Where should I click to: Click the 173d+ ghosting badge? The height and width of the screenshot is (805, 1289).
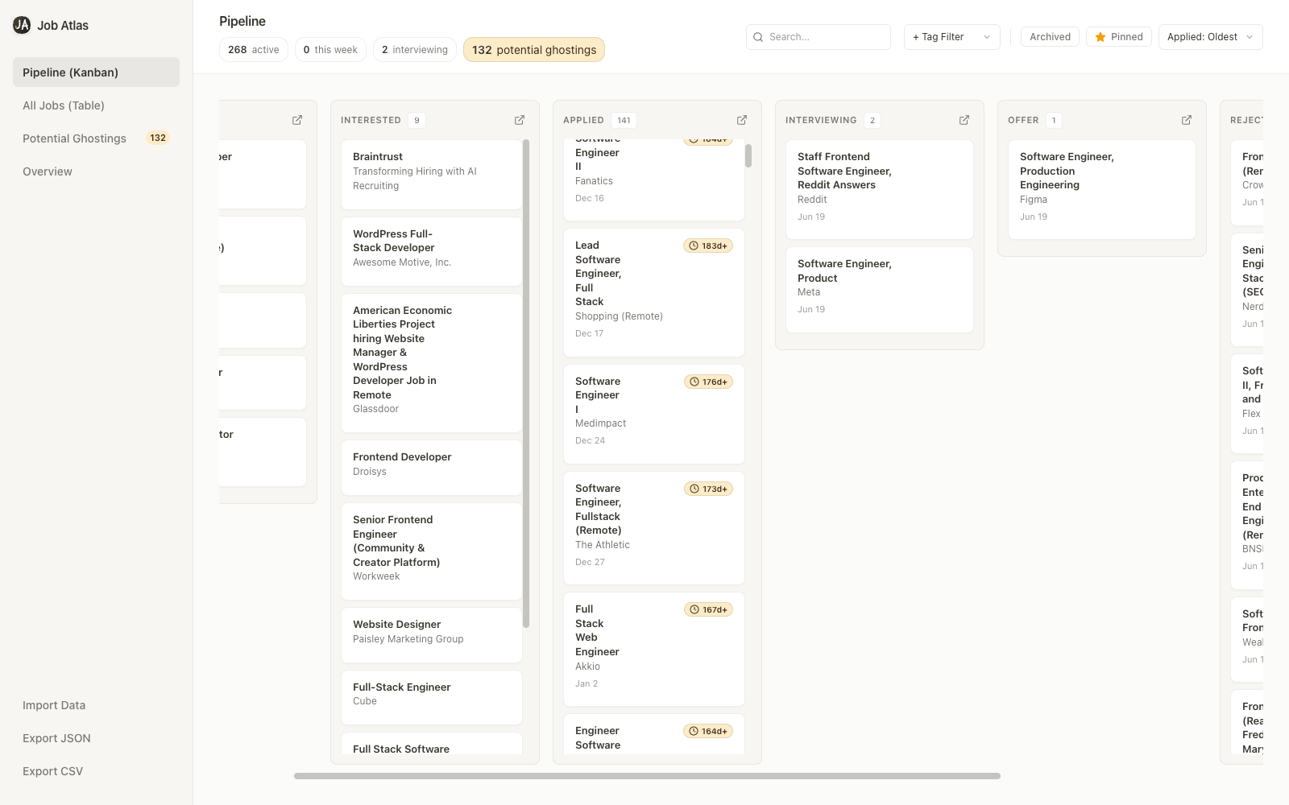tap(708, 489)
